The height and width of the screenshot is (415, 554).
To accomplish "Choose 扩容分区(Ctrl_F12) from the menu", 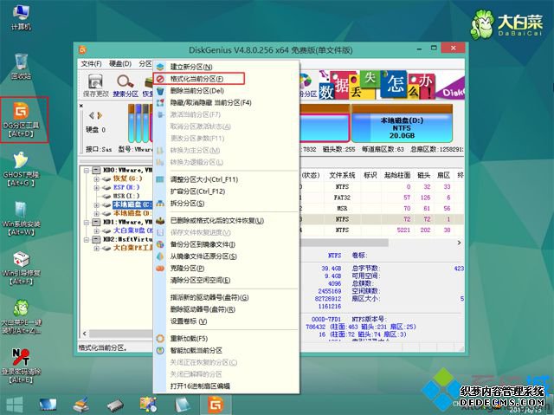I will pos(197,191).
